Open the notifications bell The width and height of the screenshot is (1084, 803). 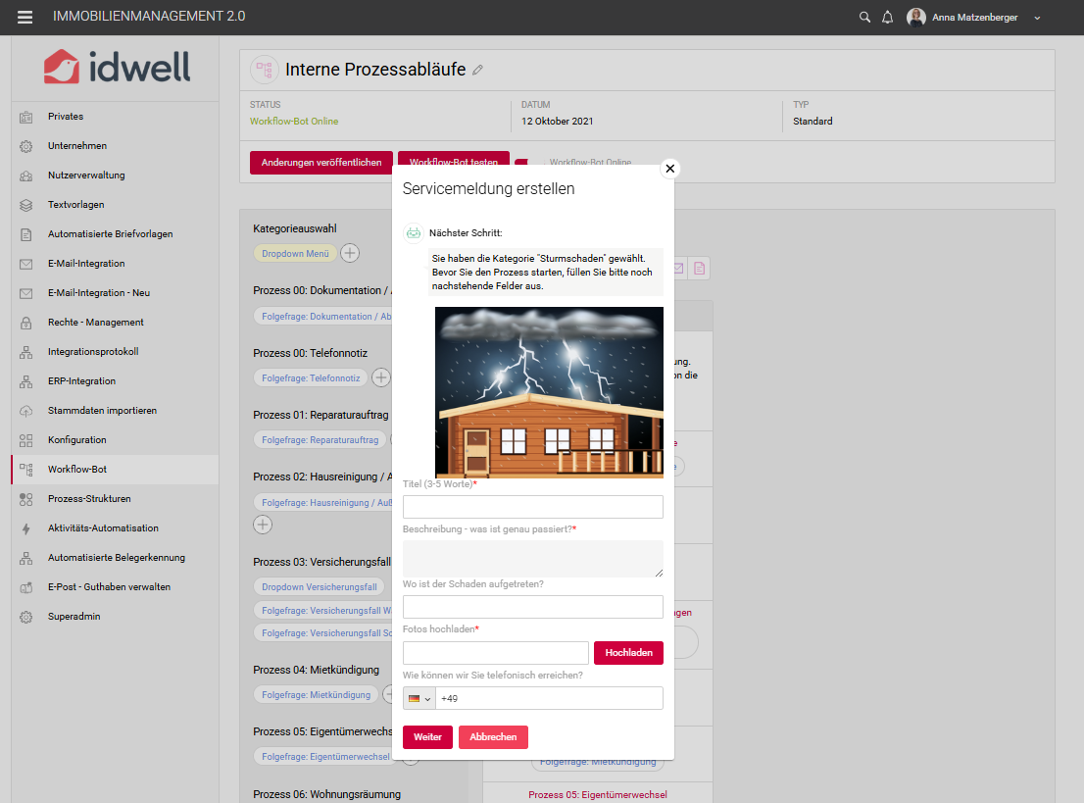[888, 18]
